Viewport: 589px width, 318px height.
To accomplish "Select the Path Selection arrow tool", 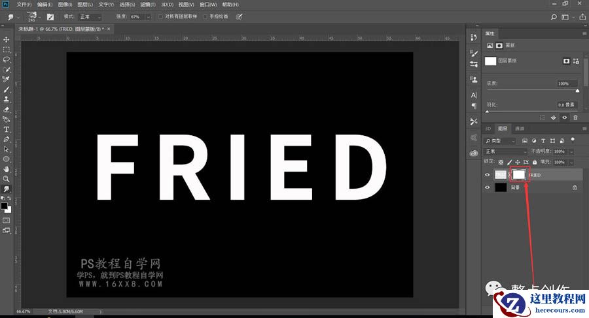I will pyautogui.click(x=7, y=150).
